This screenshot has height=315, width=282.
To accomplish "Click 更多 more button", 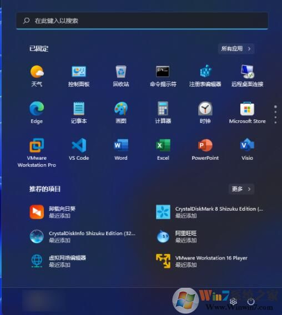I will (x=241, y=189).
